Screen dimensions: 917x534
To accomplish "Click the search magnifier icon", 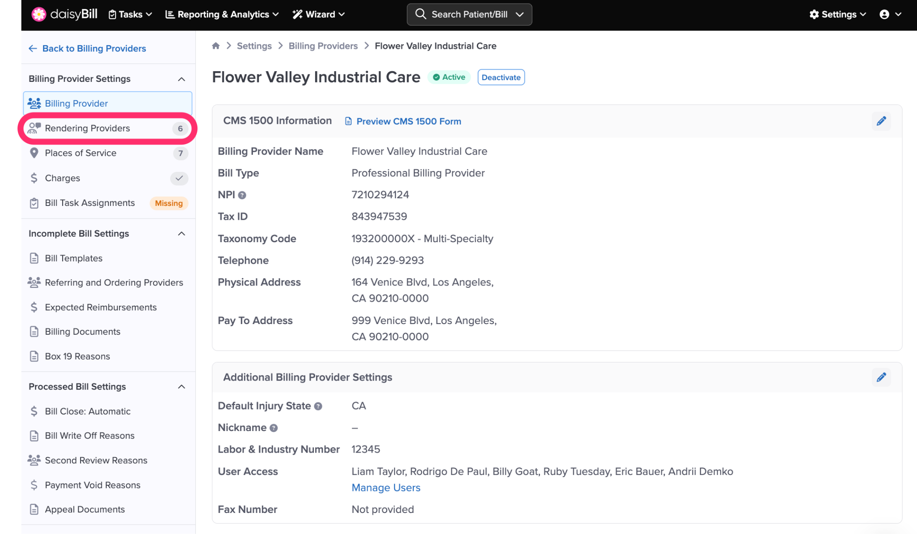I will pos(420,14).
